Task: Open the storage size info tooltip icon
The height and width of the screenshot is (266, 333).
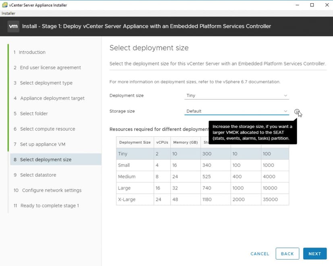Action: [x=297, y=111]
